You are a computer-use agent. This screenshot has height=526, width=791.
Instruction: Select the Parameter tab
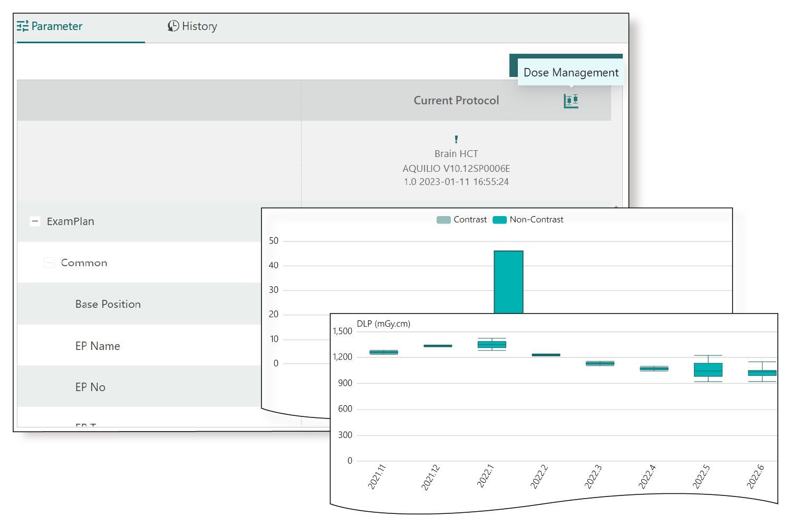click(50, 26)
